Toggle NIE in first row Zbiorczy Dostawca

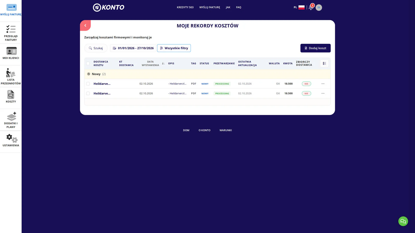[306, 84]
